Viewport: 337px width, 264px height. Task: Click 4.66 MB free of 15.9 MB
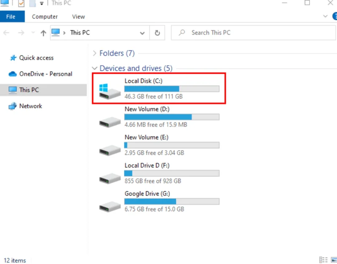point(156,125)
